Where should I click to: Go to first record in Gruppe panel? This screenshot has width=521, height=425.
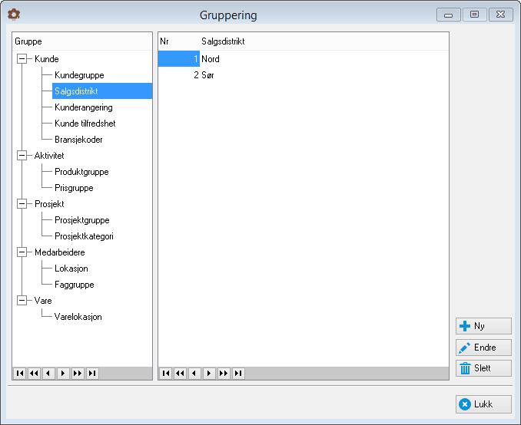(20, 374)
